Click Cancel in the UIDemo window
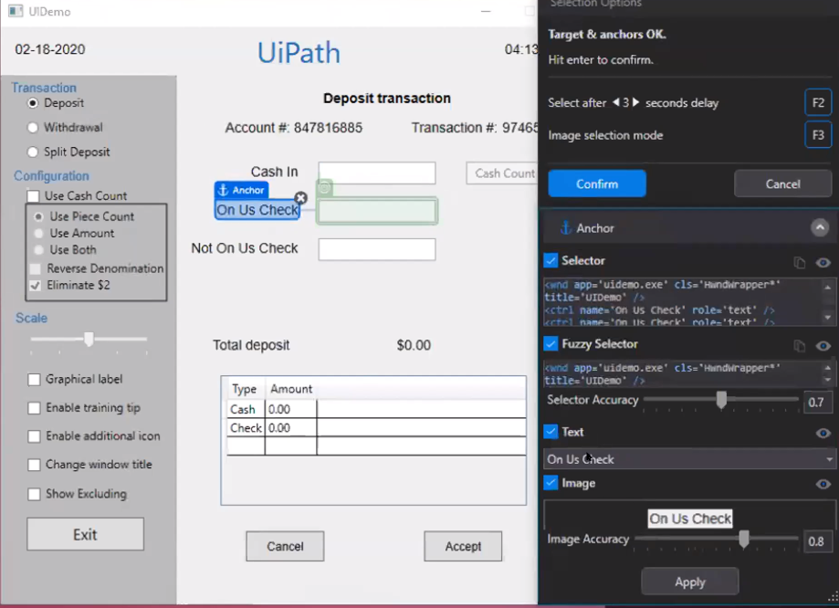 tap(285, 547)
